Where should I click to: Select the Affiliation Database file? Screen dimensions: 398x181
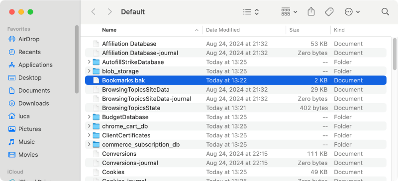(x=235, y=44)
